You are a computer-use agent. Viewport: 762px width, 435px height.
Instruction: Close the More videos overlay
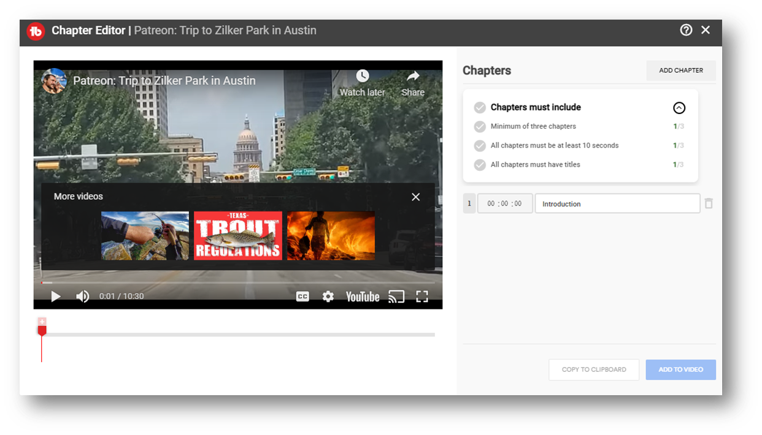tap(416, 197)
